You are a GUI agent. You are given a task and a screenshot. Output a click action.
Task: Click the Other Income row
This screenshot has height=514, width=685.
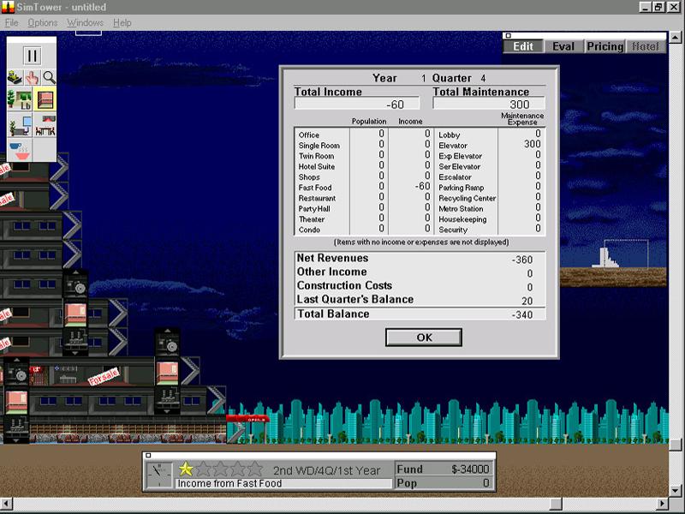pos(420,272)
